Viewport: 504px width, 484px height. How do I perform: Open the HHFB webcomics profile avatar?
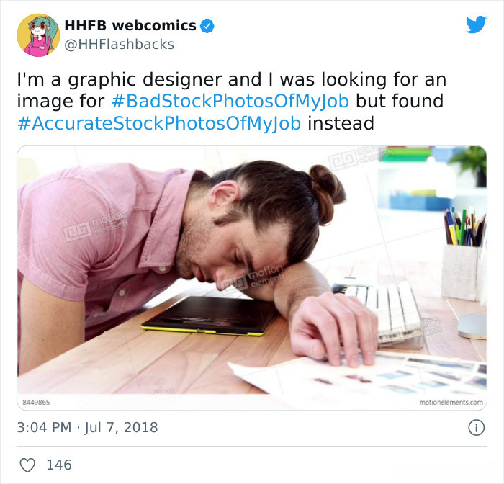click(x=38, y=35)
